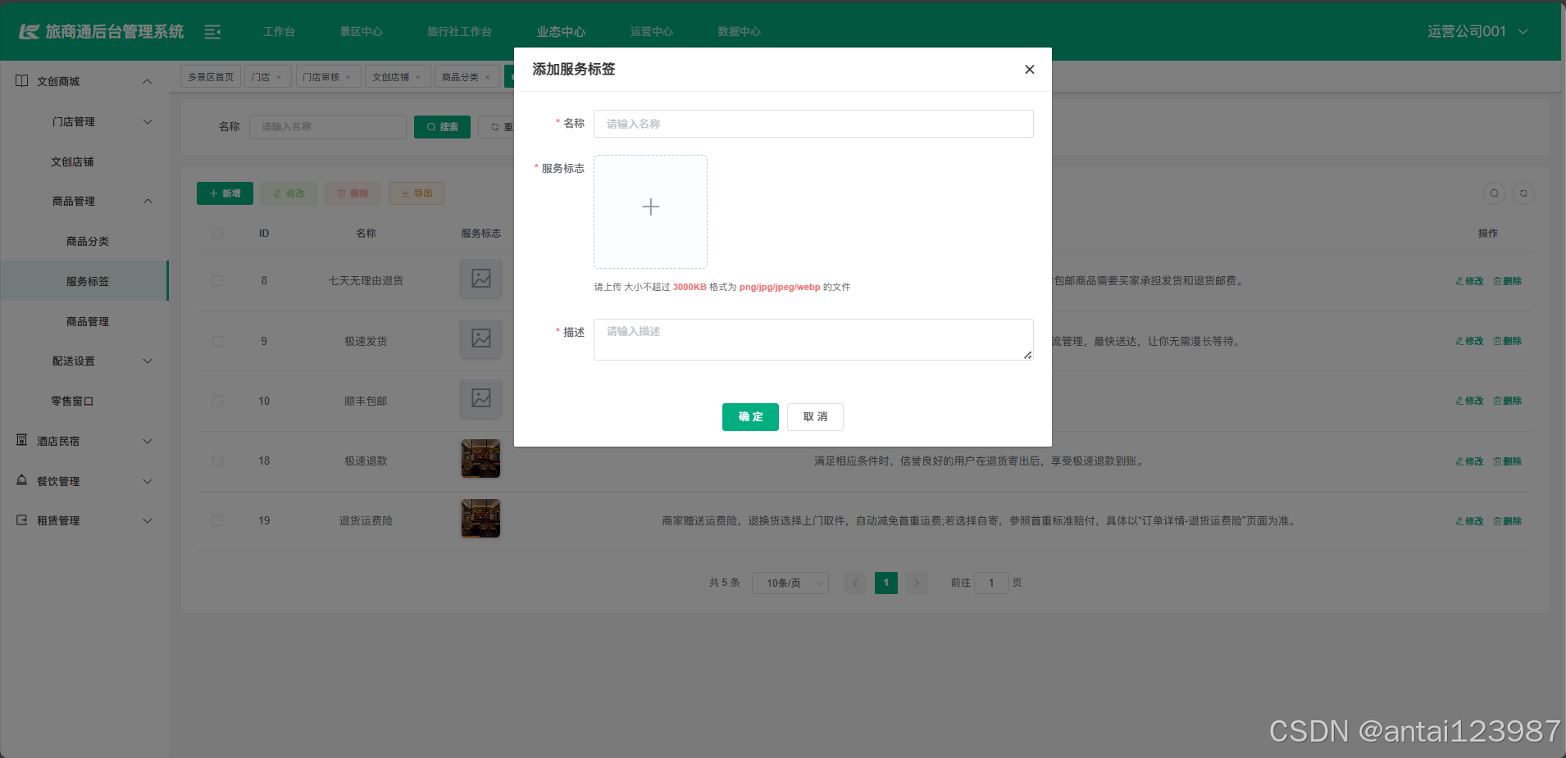Click the 极速发货 name cell
Screen dimensions: 1566x758
point(366,341)
